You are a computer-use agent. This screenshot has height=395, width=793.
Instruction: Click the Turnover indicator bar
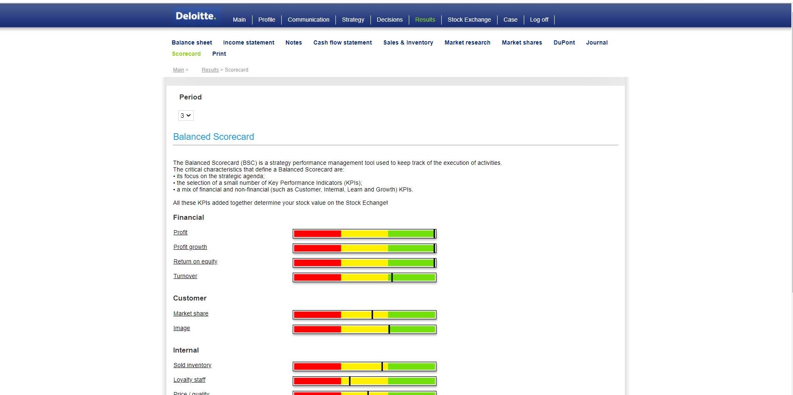coord(364,278)
